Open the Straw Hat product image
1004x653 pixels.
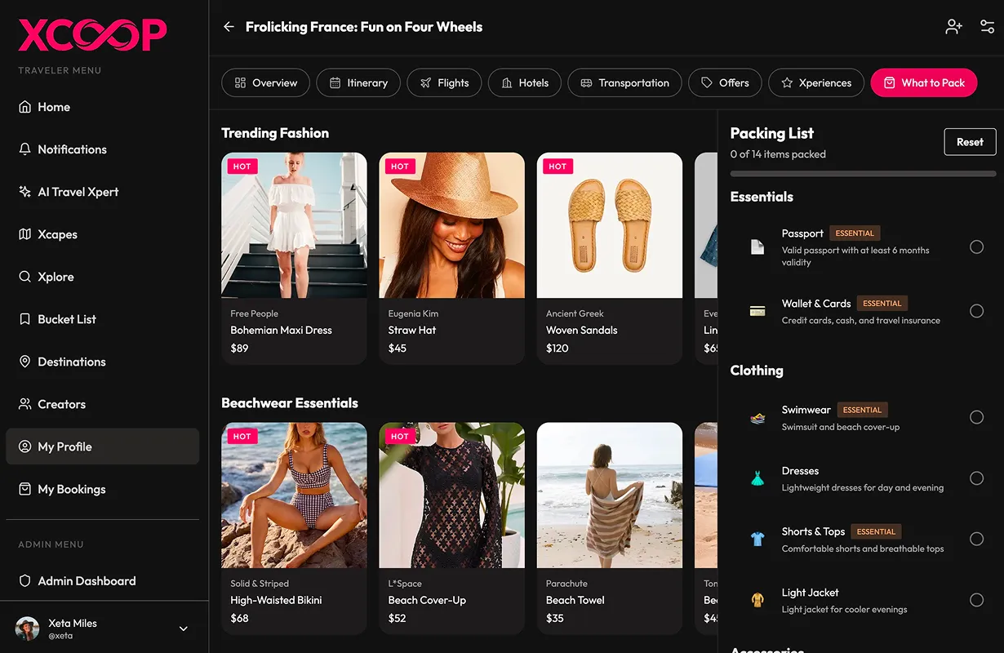tap(451, 225)
